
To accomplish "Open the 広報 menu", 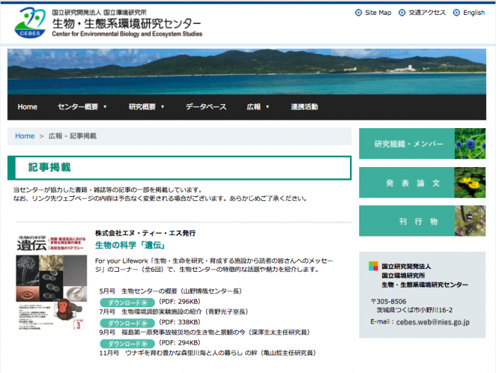I will pyautogui.click(x=254, y=107).
